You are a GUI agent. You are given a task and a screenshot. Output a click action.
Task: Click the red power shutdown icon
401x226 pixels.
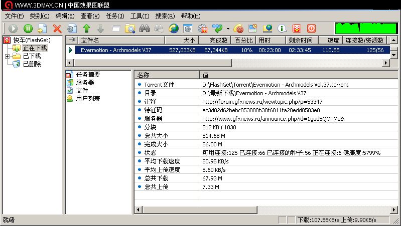click(311, 29)
